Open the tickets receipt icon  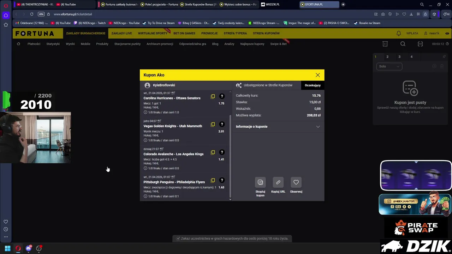point(385,44)
